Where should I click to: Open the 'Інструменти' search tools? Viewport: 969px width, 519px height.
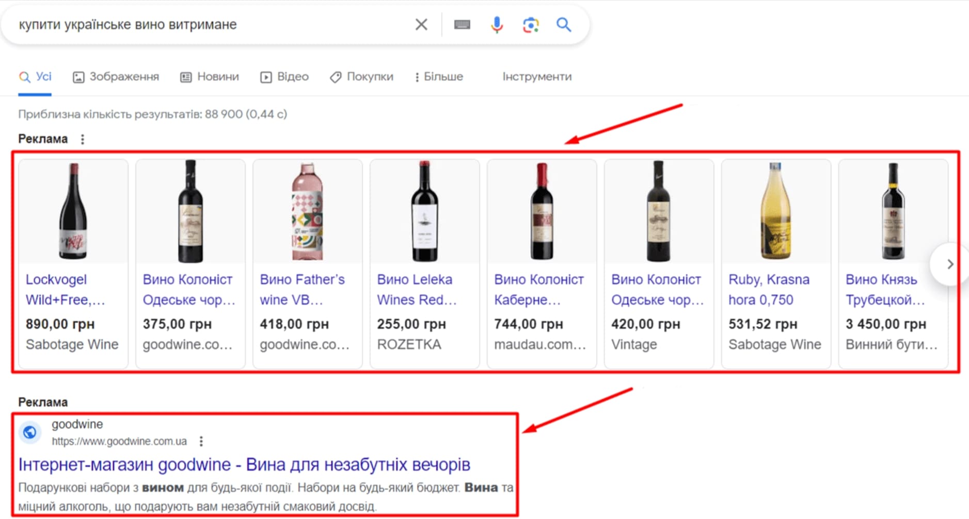(537, 76)
